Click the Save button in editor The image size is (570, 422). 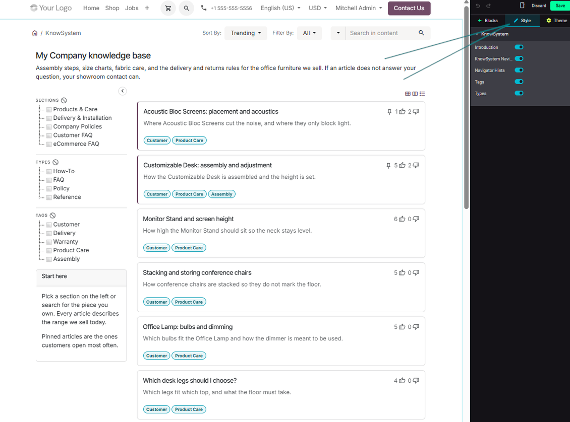click(560, 6)
